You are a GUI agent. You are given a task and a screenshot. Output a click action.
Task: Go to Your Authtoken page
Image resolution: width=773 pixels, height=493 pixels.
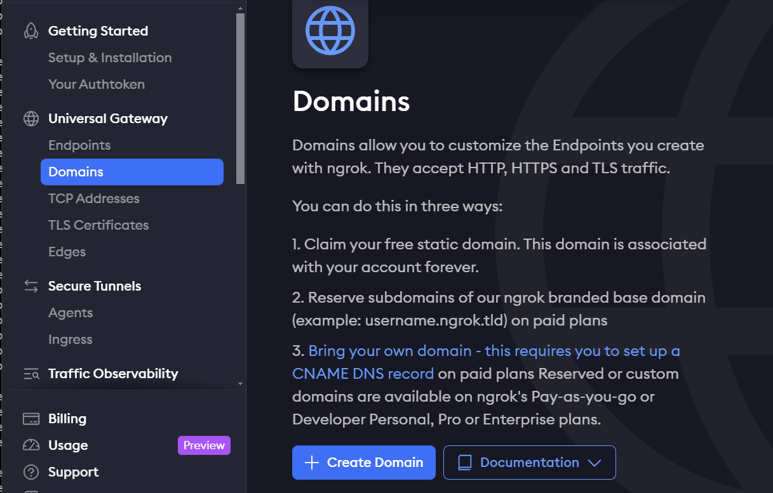coord(97,84)
